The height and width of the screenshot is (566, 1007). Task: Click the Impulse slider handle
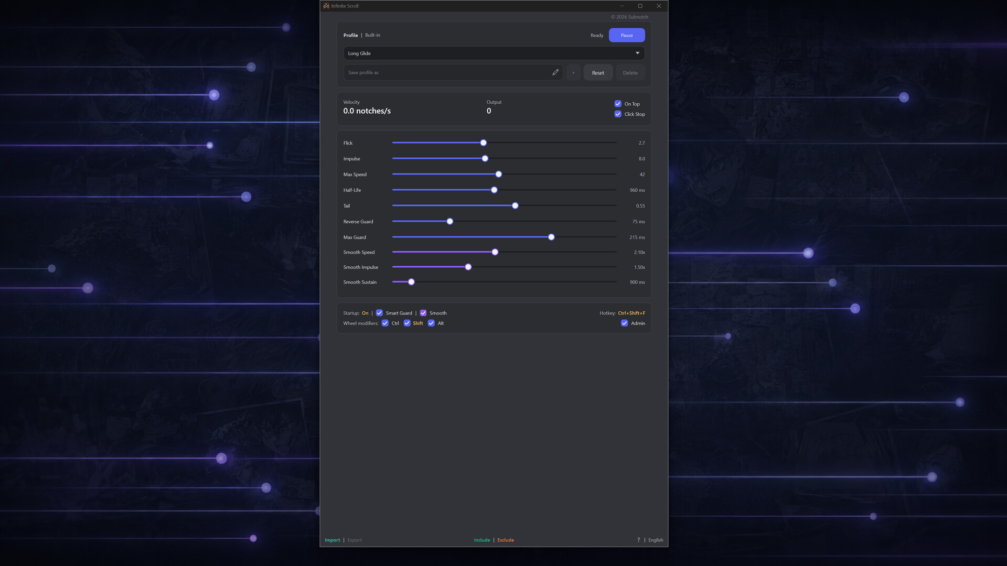pyautogui.click(x=485, y=158)
